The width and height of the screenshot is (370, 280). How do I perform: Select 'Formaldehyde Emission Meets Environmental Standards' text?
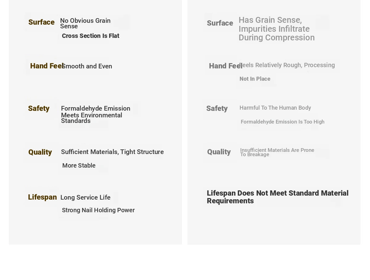tap(96, 115)
